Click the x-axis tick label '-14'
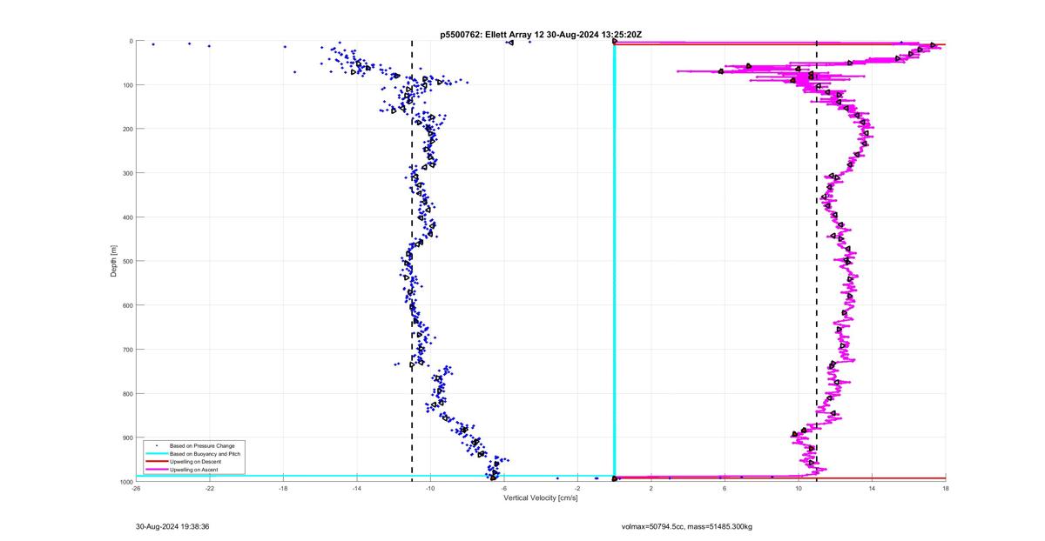This screenshot has height=541, width=1045. click(x=356, y=488)
